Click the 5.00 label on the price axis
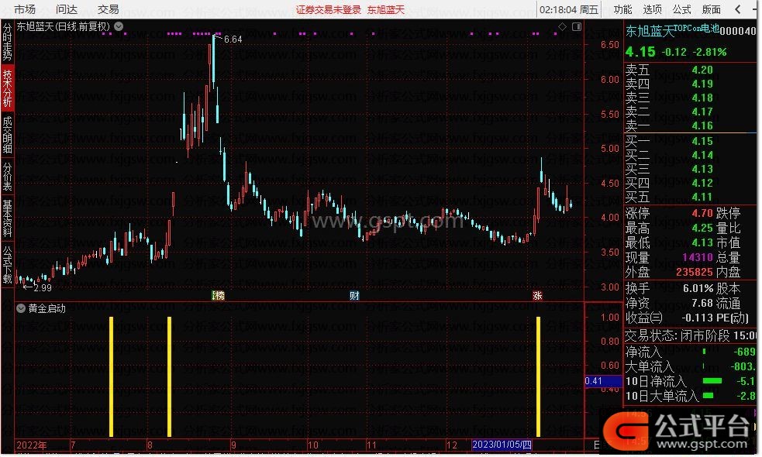Image resolution: width=762 pixels, height=457 pixels. click(x=610, y=149)
